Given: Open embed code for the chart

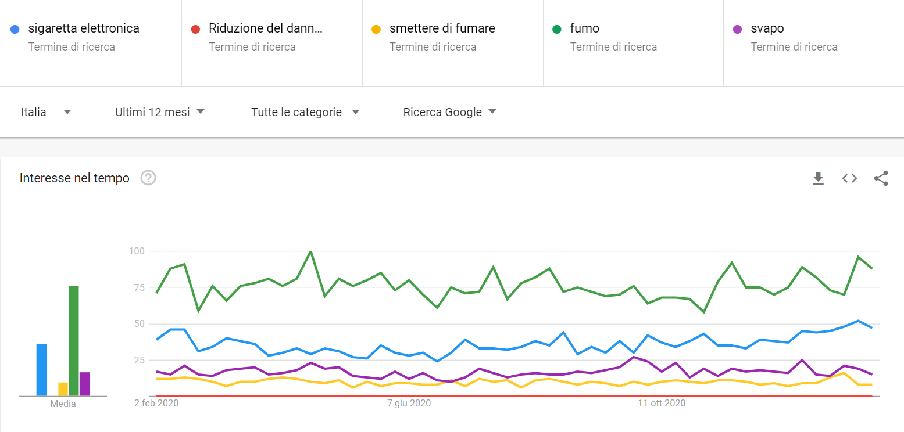Looking at the screenshot, I should pyautogui.click(x=849, y=178).
